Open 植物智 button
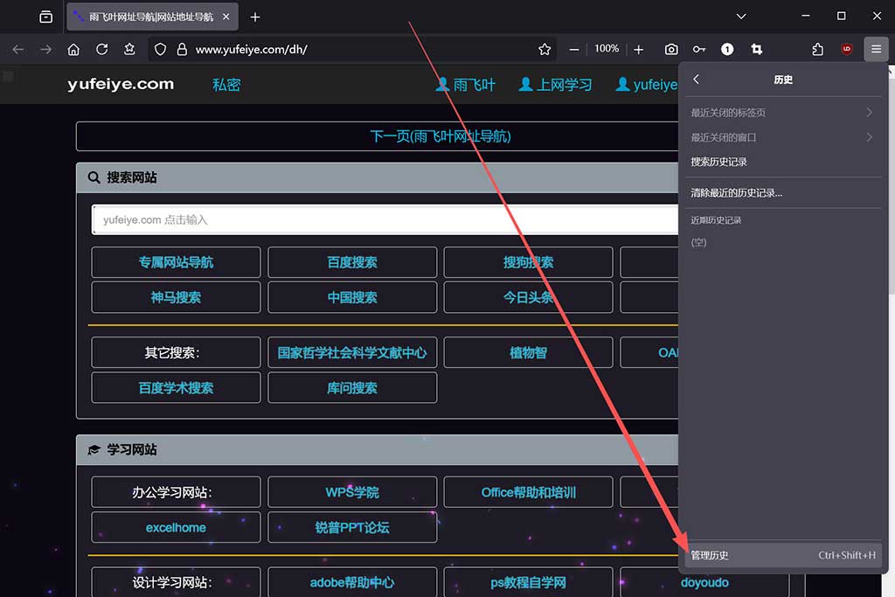The image size is (895, 597). (529, 353)
